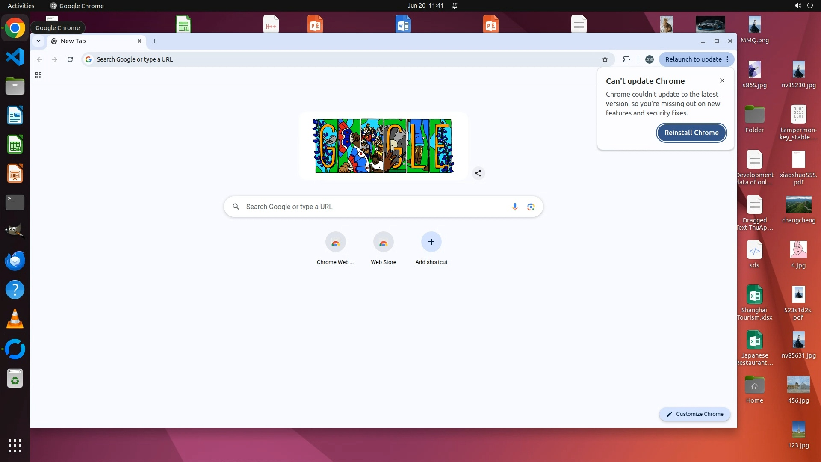Open the tab search dropdown arrow

pos(38,41)
